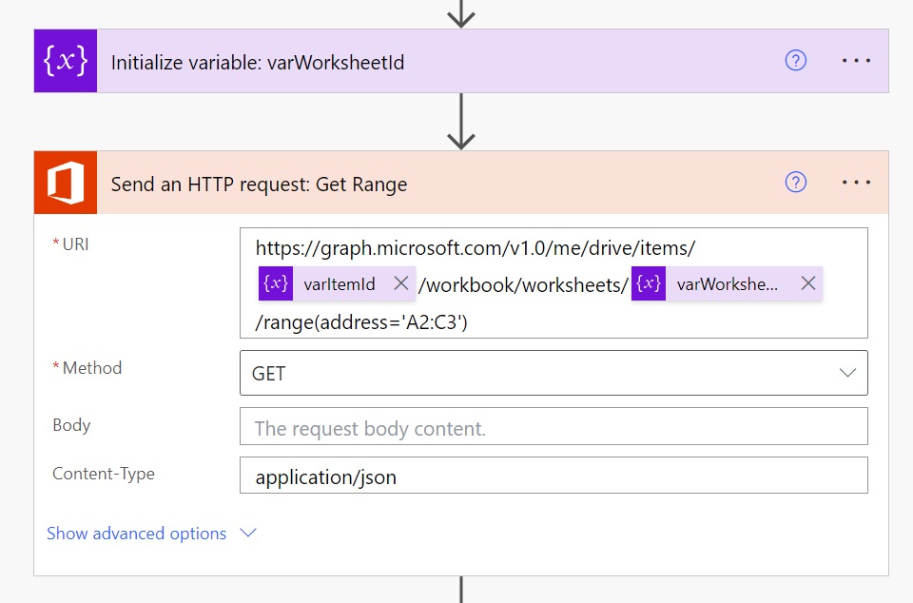Click into the Body input field
Viewport: 913px width, 603px height.
(x=554, y=427)
